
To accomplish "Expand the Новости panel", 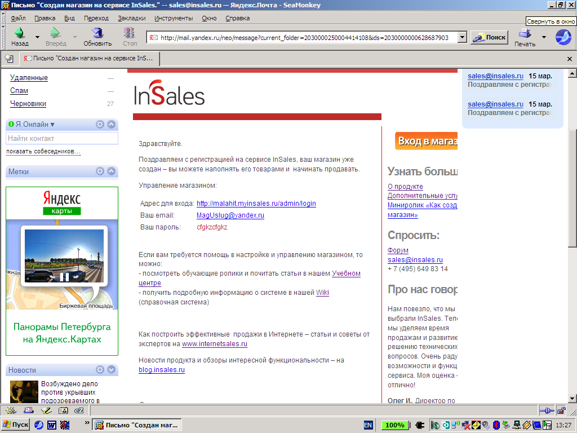I will (x=112, y=370).
